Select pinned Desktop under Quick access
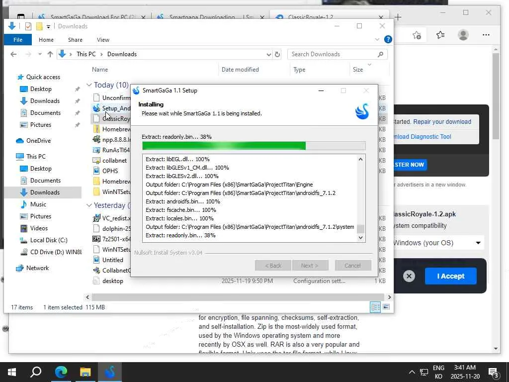The width and height of the screenshot is (509, 382). pyautogui.click(x=41, y=89)
